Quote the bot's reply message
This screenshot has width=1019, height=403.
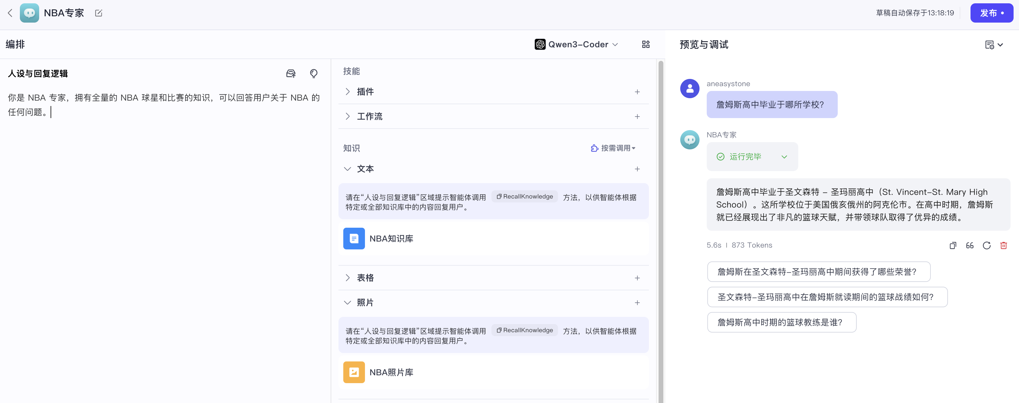(970, 245)
